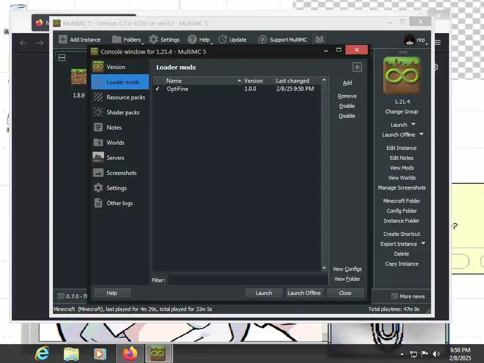Click the volume speaker tray icon
This screenshot has height=363, width=484.
(x=436, y=354)
